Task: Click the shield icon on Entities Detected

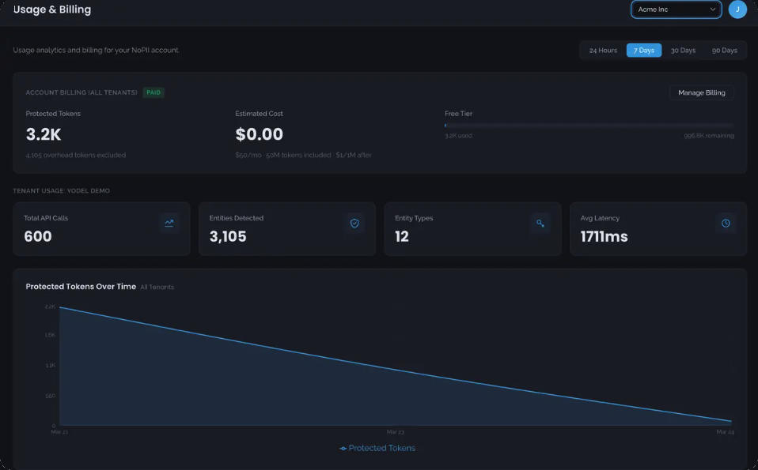Action: pos(354,223)
